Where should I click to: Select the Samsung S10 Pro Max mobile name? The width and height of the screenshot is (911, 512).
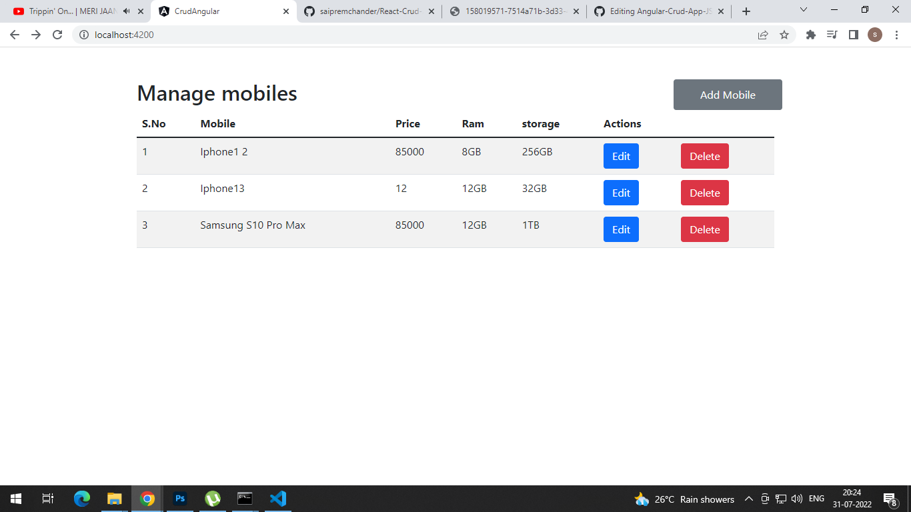pos(253,225)
